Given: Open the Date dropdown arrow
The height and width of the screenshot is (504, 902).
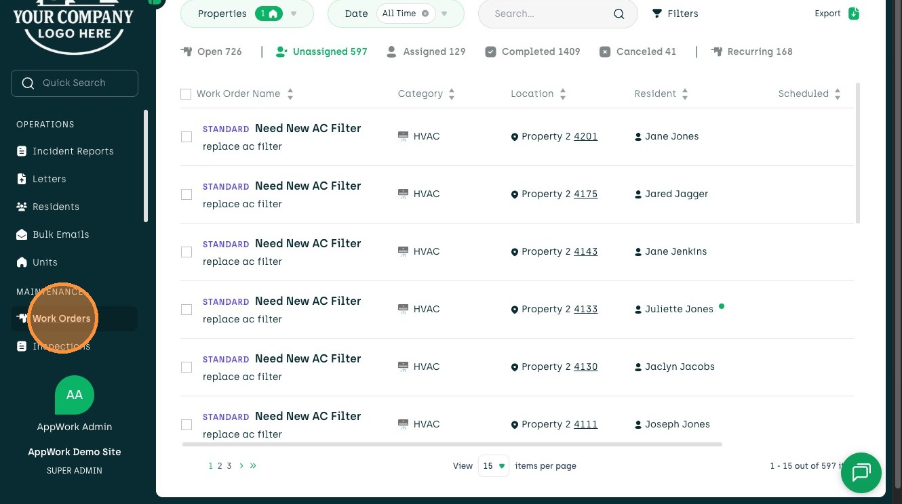Looking at the screenshot, I should pos(444,14).
